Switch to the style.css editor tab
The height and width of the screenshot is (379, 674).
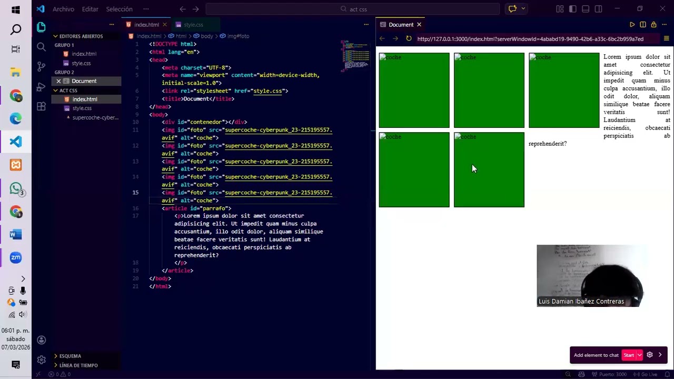pos(193,25)
